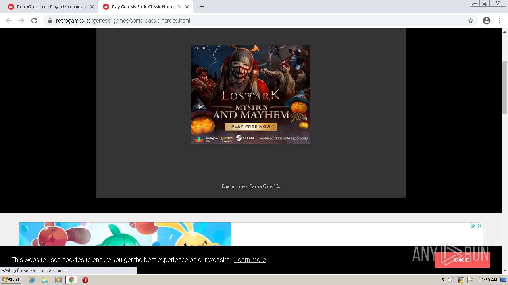
Task: Close the RetroGames.cc tab
Action: 92,7
